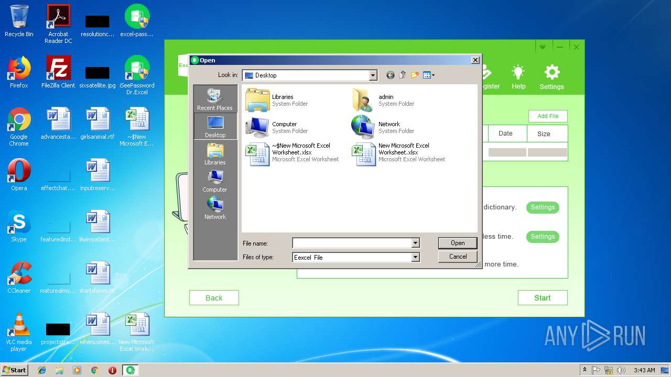The width and height of the screenshot is (671, 377).
Task: Select iSeePassword Dr.Excel desktop icon
Action: point(137,75)
